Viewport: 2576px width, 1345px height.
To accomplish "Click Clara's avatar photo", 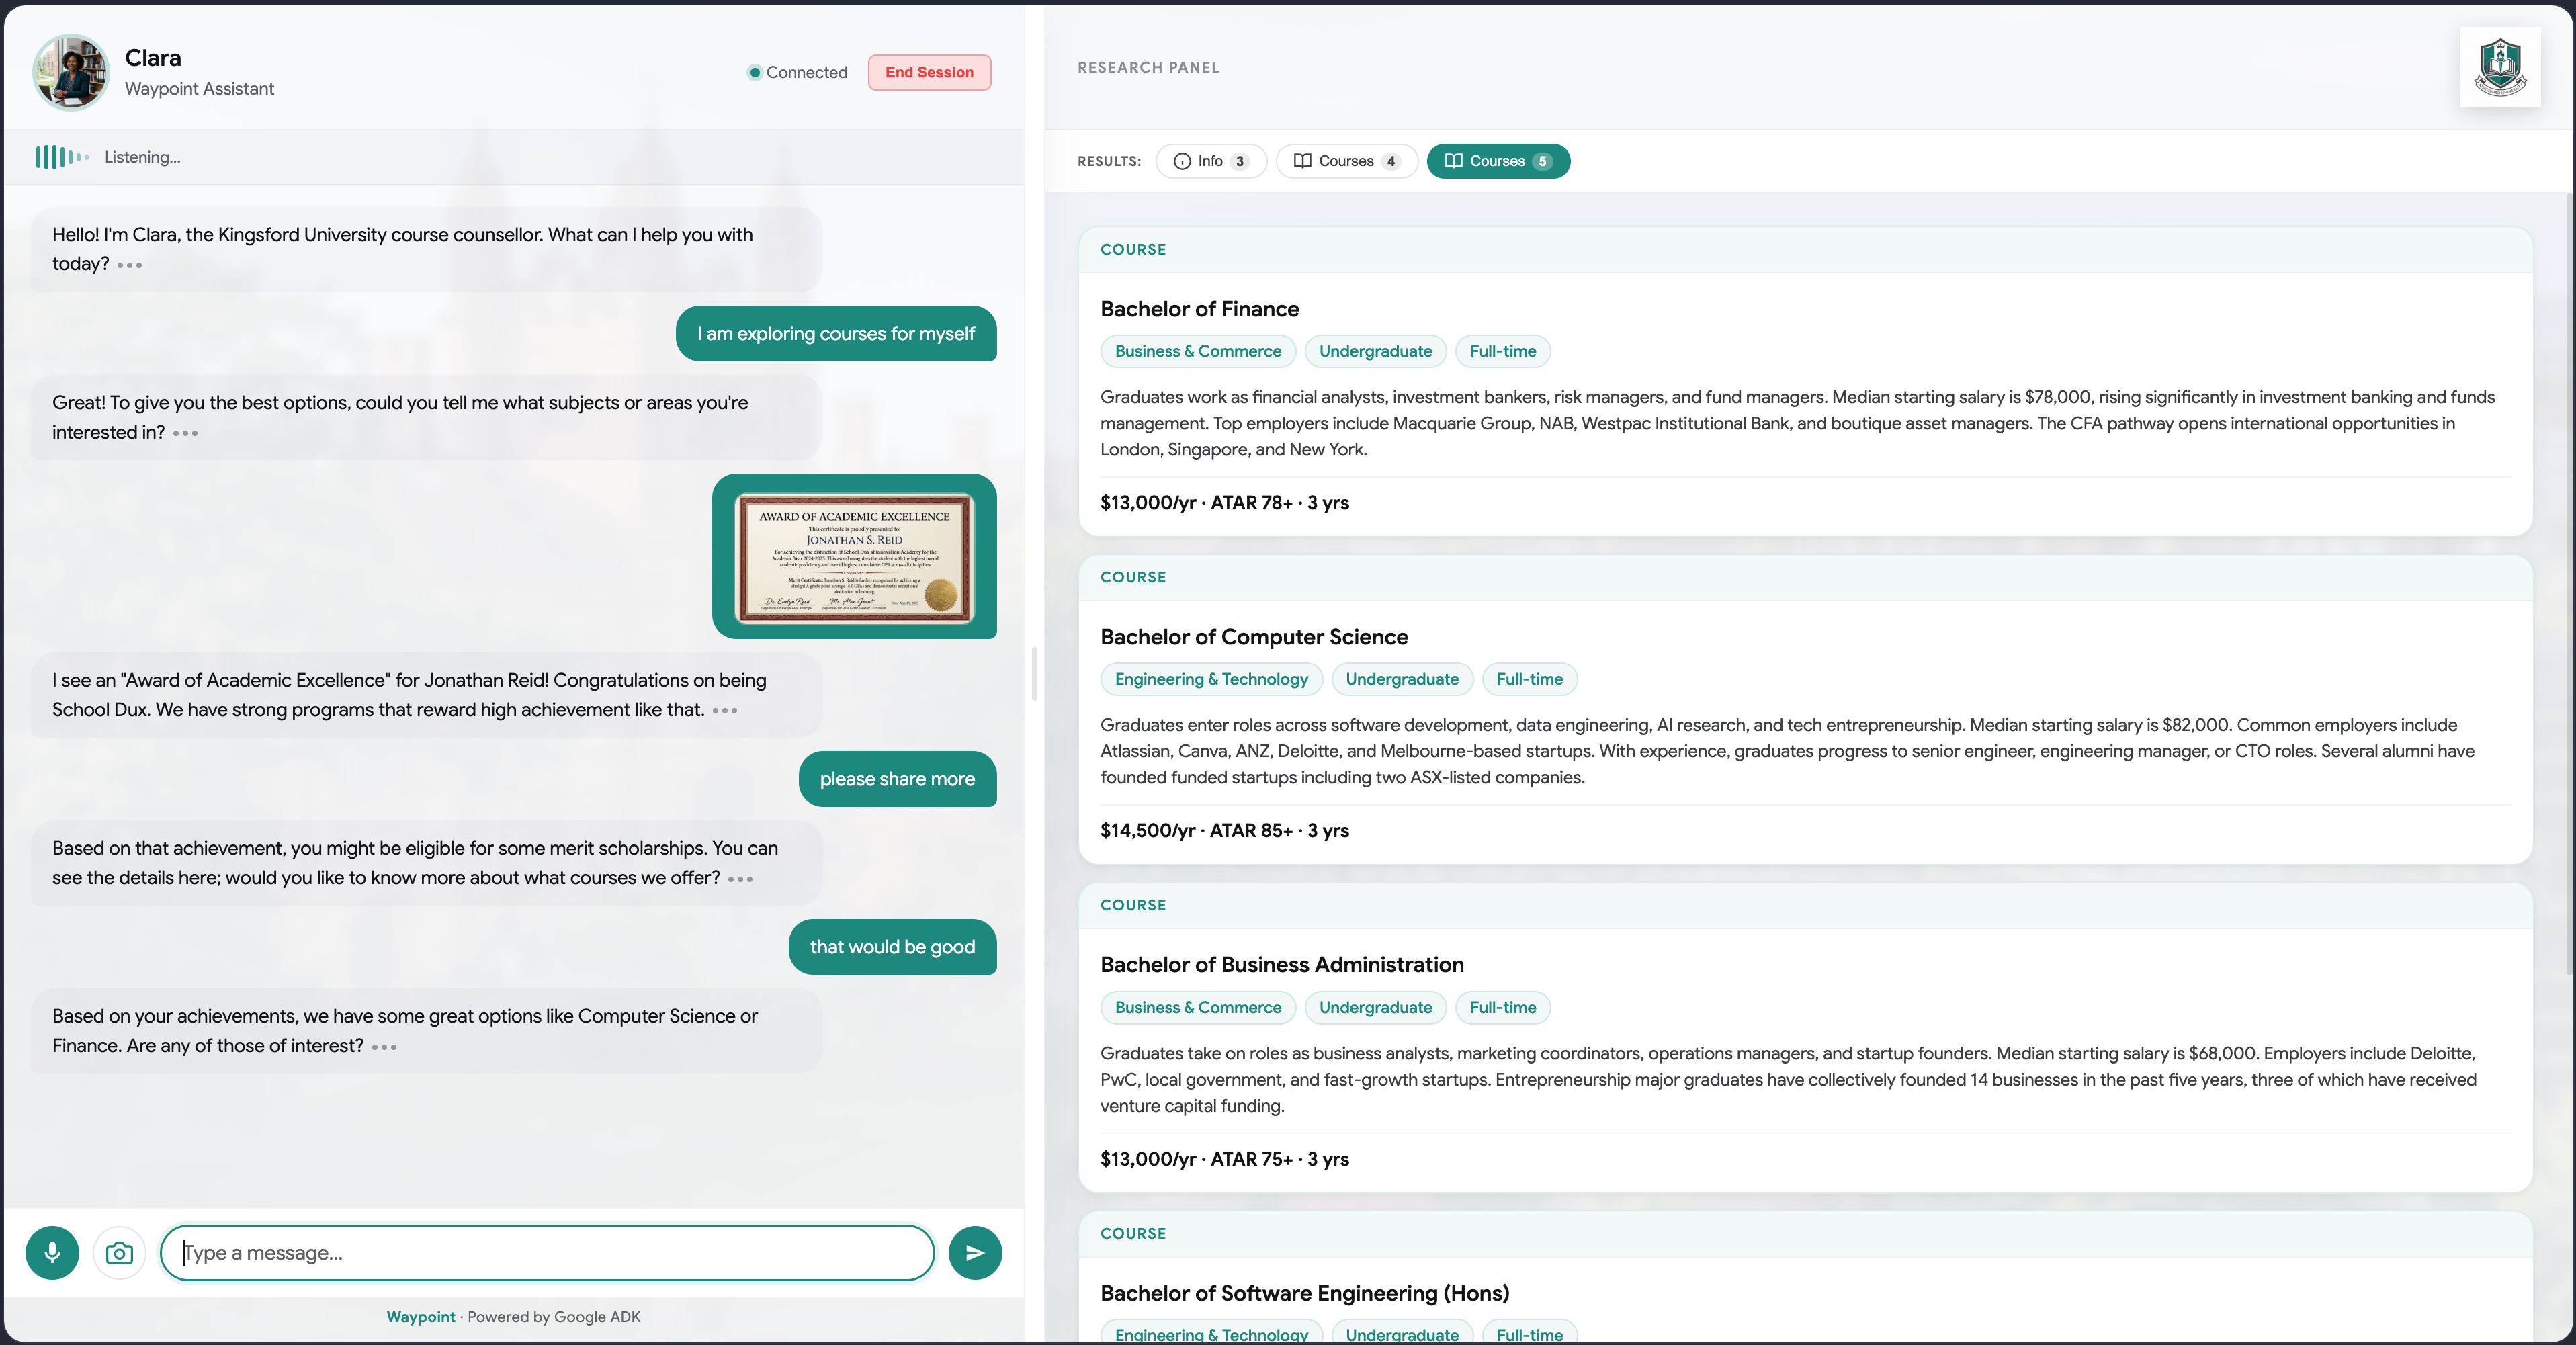I will 70,72.
